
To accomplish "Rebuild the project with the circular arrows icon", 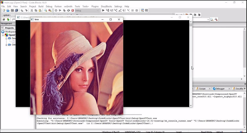I will click(68, 10).
